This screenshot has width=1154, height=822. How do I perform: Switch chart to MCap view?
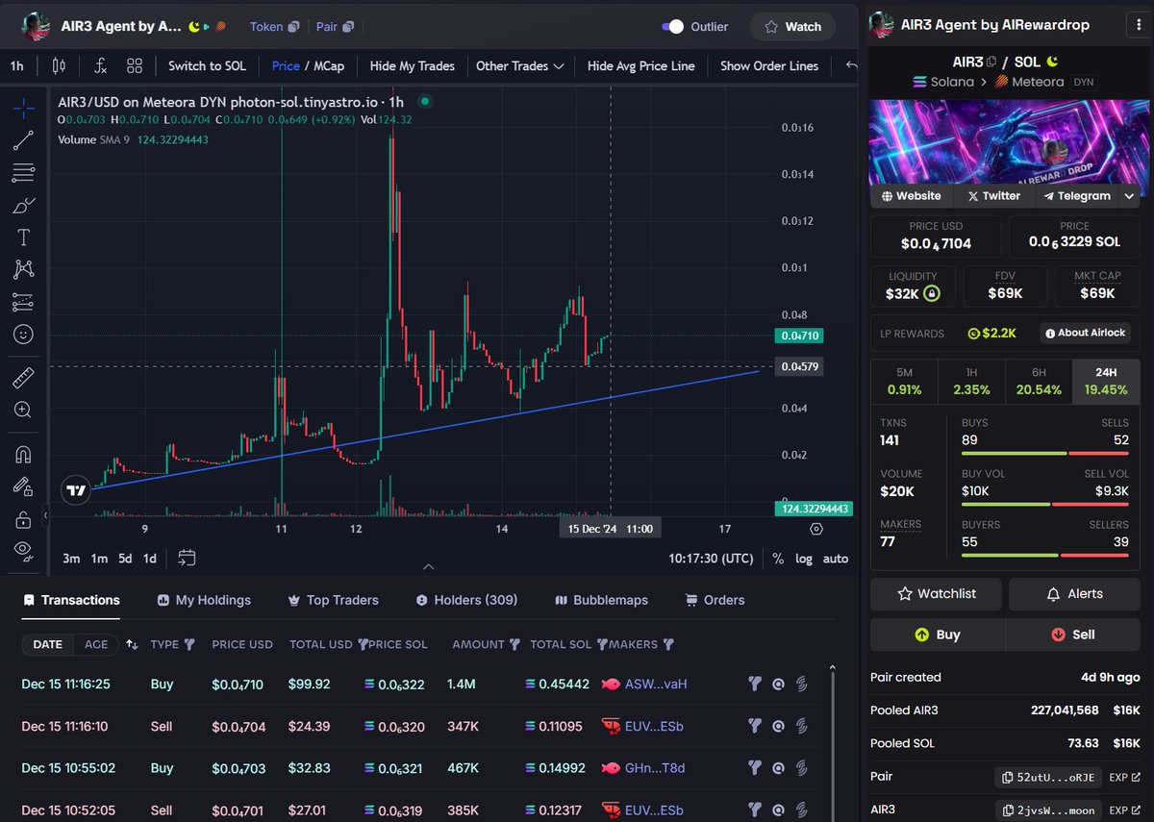329,65
